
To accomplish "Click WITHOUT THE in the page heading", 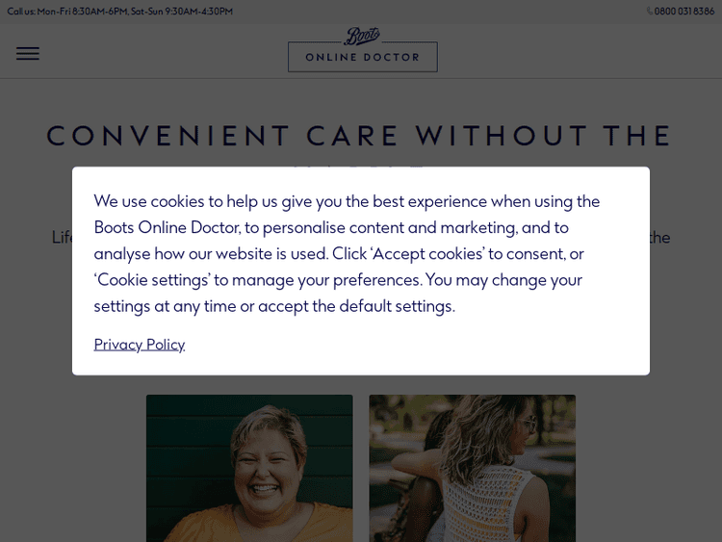I will (543, 136).
